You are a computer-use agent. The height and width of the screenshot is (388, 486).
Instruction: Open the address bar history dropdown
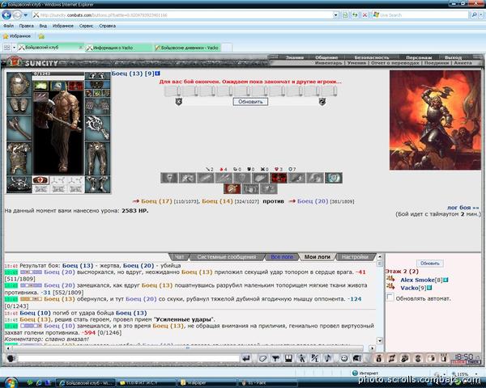coord(335,15)
